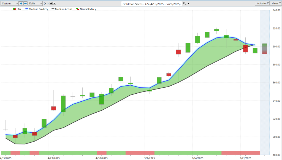Click the 5/21/2025 date axis label
Image resolution: width=282 pixels, height=160 pixels.
click(245, 158)
